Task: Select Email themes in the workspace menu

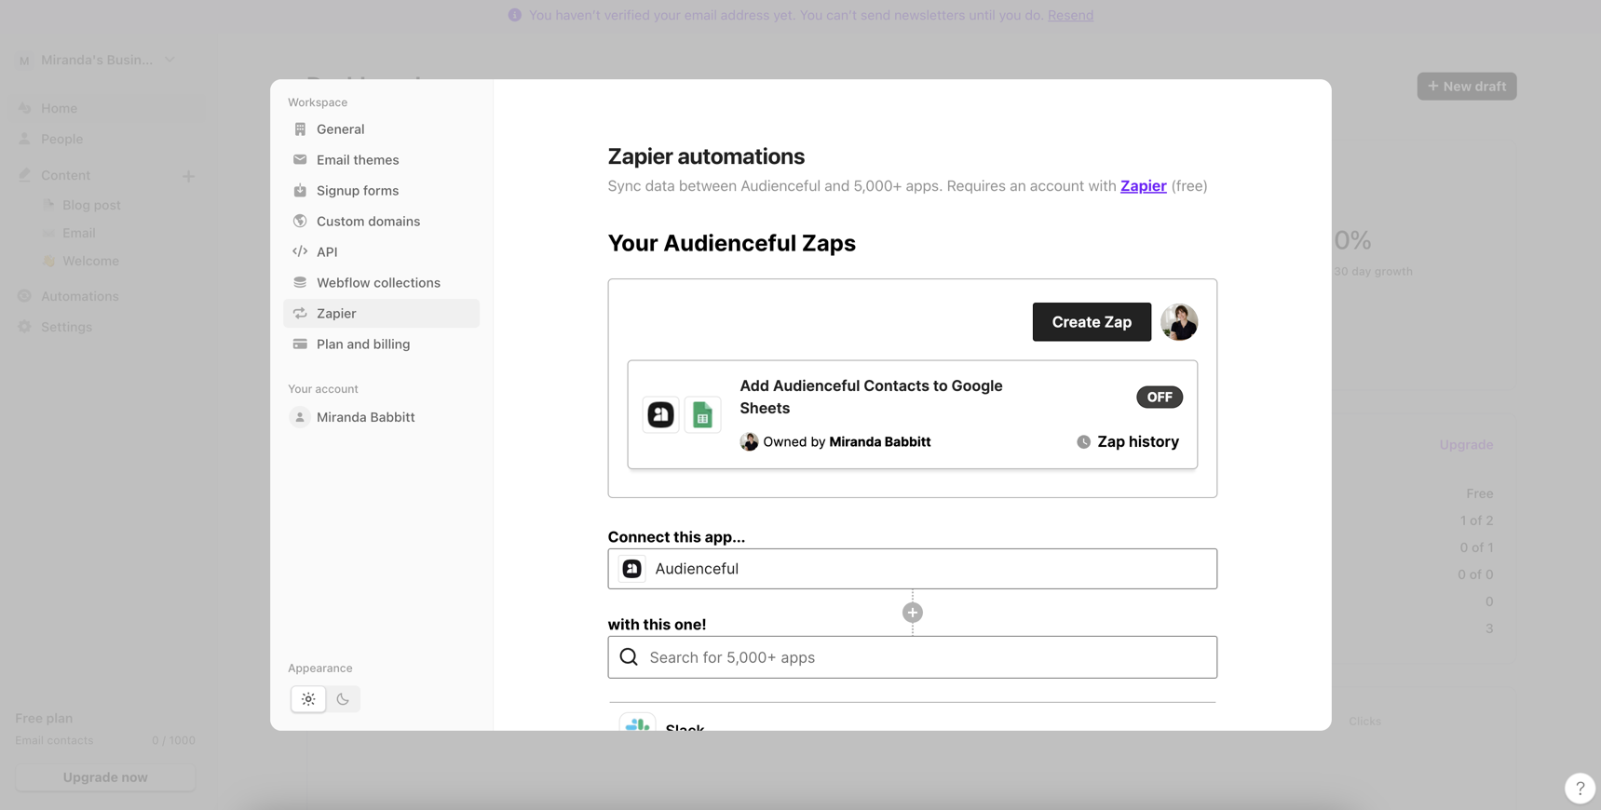Action: 357,159
